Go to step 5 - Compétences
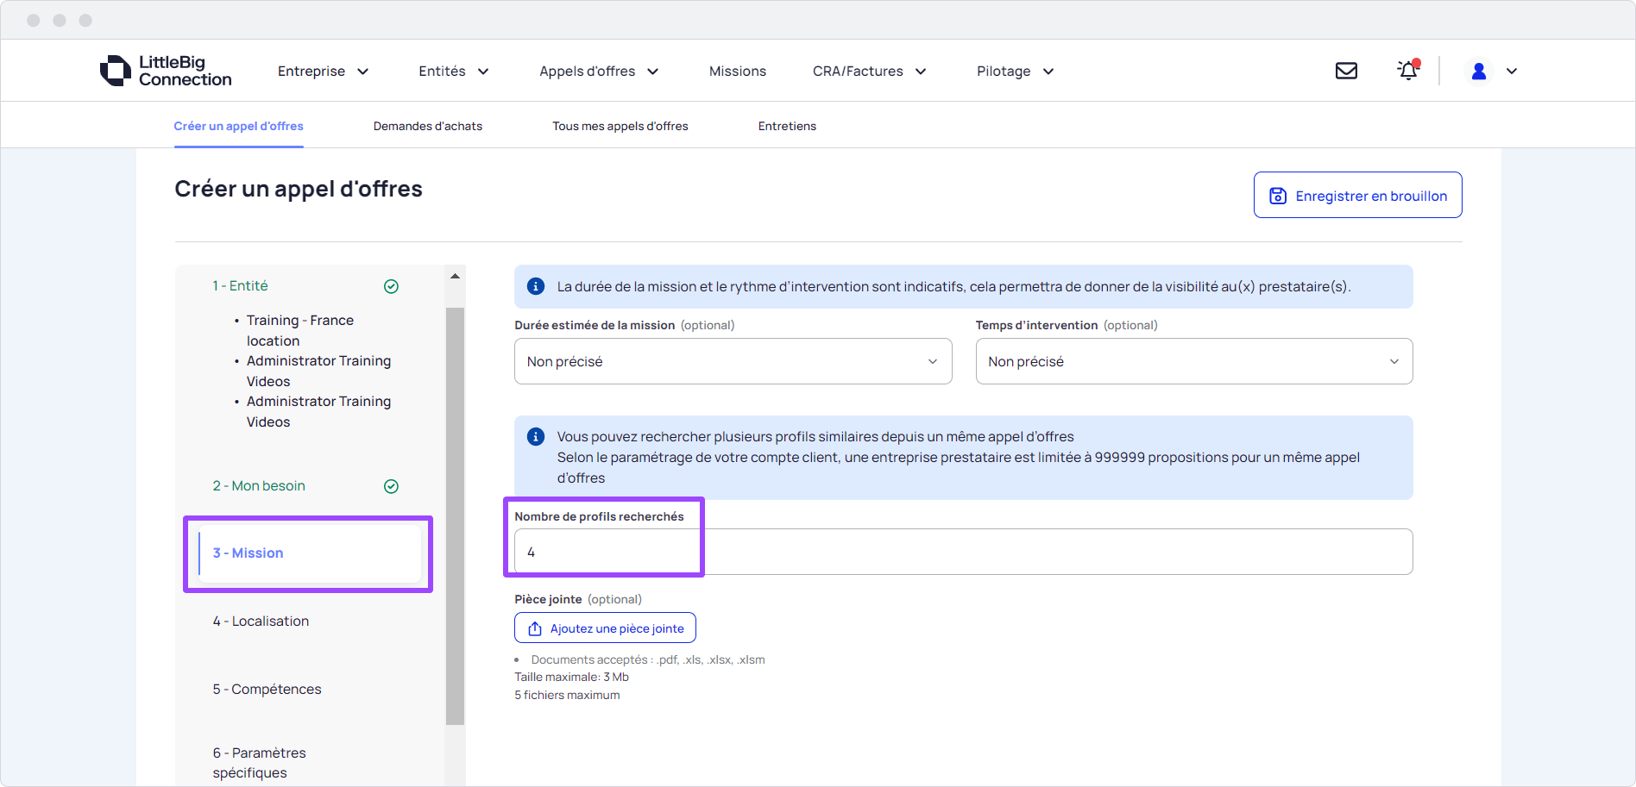This screenshot has height=787, width=1636. (x=267, y=689)
